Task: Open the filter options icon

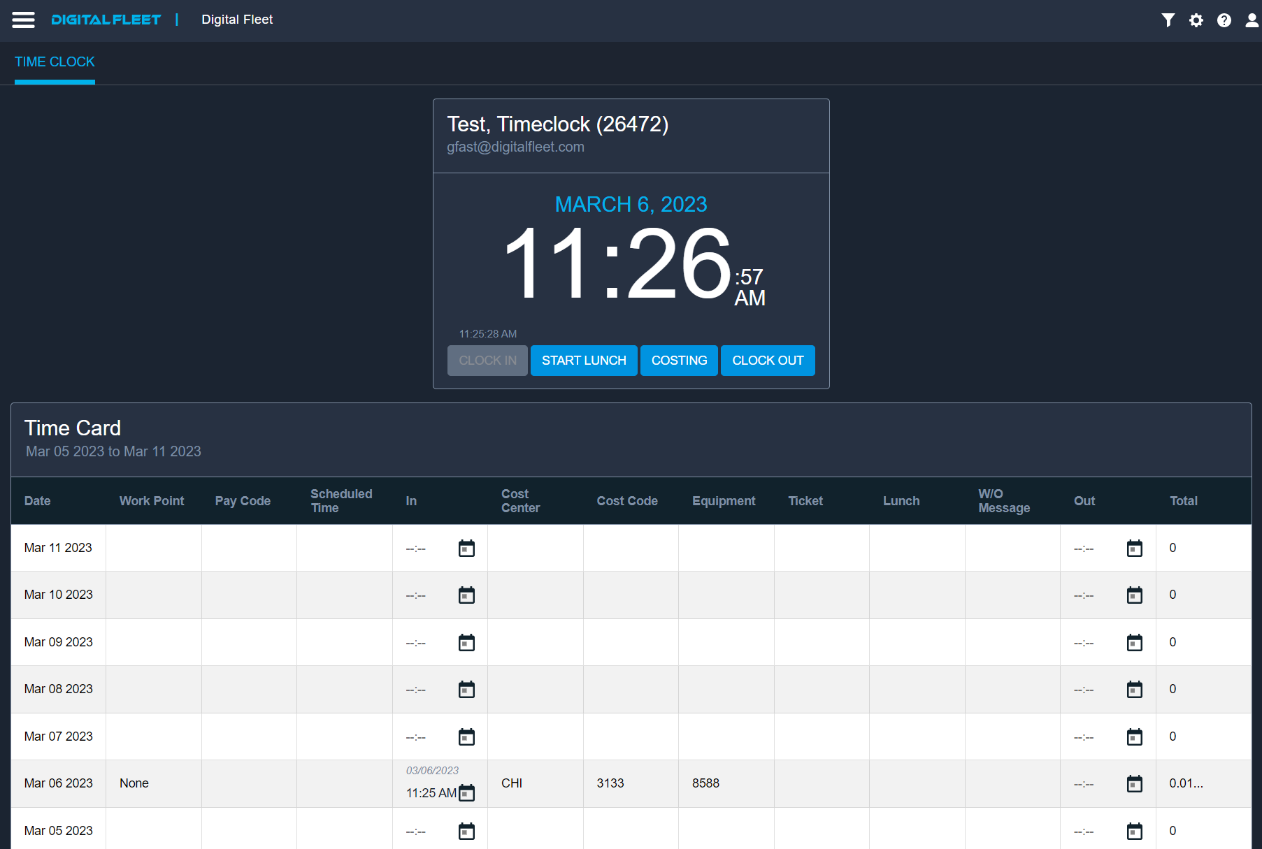Action: point(1168,20)
